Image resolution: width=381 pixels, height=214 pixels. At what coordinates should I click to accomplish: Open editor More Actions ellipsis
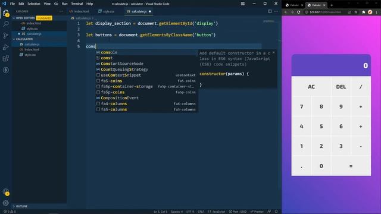[x=276, y=11]
